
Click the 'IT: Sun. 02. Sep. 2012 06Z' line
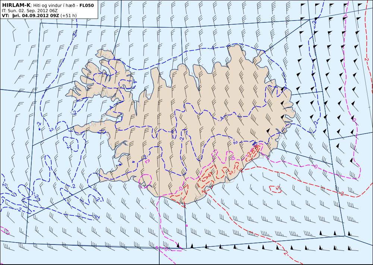pos(29,10)
